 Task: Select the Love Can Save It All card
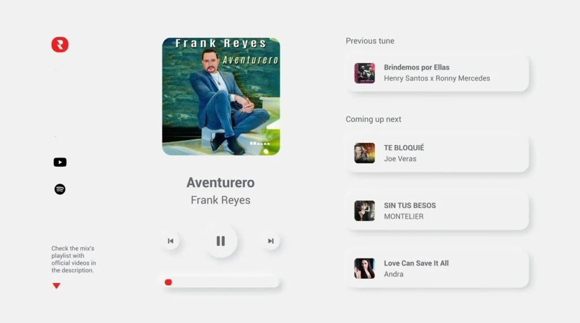438,269
